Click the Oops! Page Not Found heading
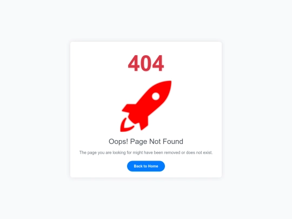 [x=146, y=142]
